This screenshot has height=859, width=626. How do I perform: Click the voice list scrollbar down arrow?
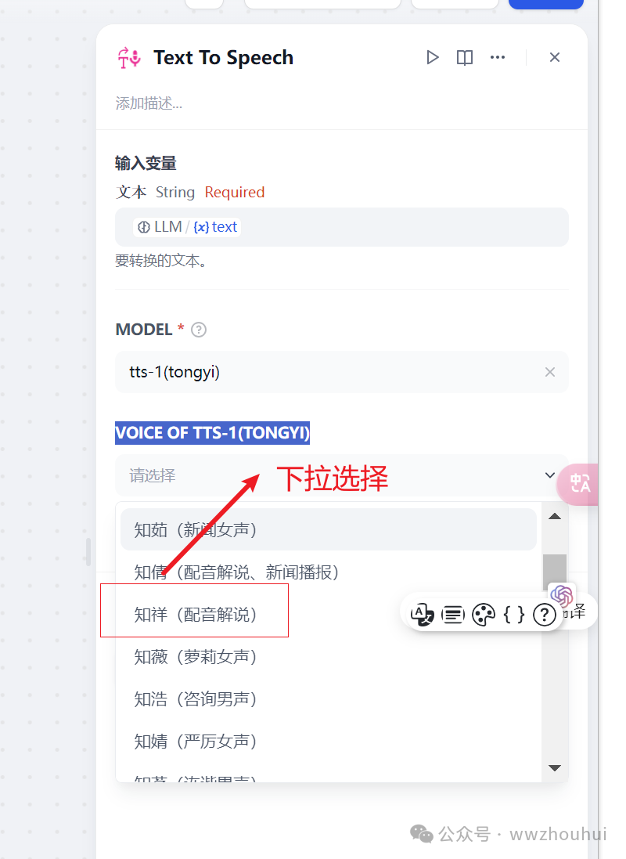(555, 768)
